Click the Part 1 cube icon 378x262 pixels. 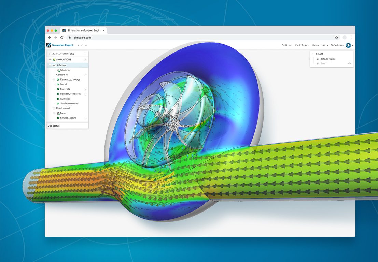point(318,63)
